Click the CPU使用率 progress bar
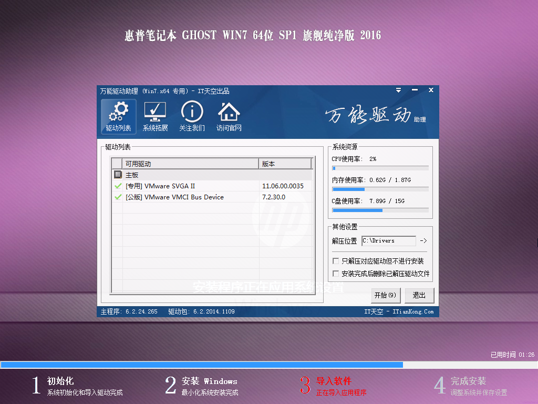The image size is (538, 404). coord(380,168)
